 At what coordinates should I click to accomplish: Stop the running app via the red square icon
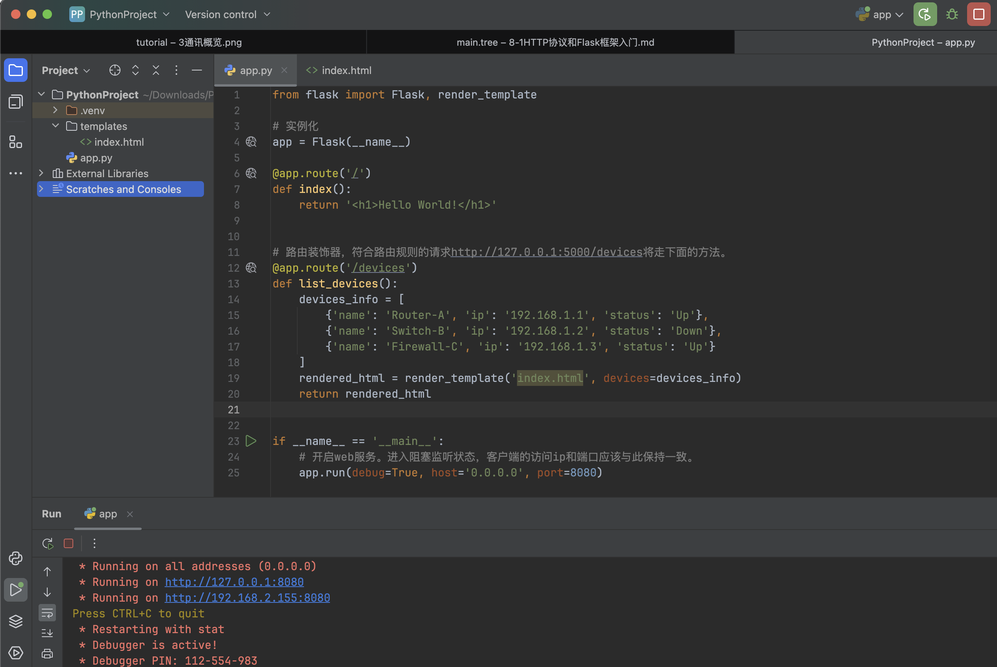(x=69, y=543)
